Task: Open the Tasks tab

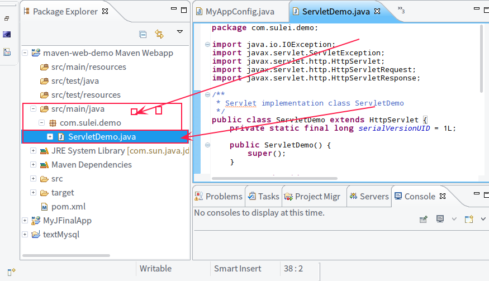Action: 264,197
